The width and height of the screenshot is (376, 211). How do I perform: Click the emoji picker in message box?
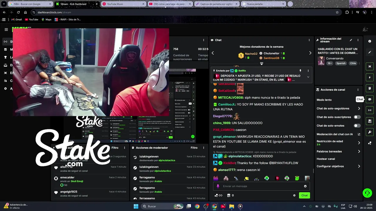(305, 186)
